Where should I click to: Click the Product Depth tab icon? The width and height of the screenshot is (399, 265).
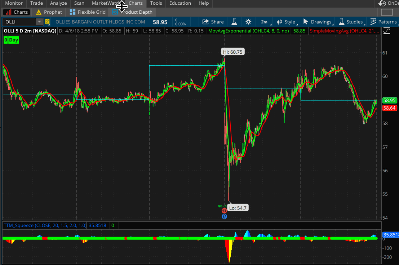pos(115,12)
